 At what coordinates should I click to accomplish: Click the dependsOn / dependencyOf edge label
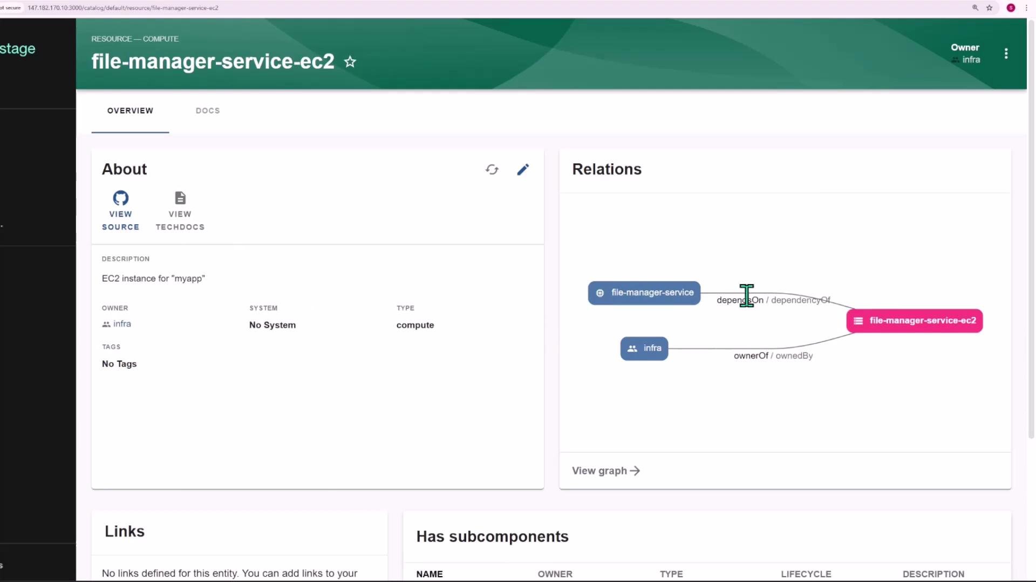pyautogui.click(x=773, y=300)
